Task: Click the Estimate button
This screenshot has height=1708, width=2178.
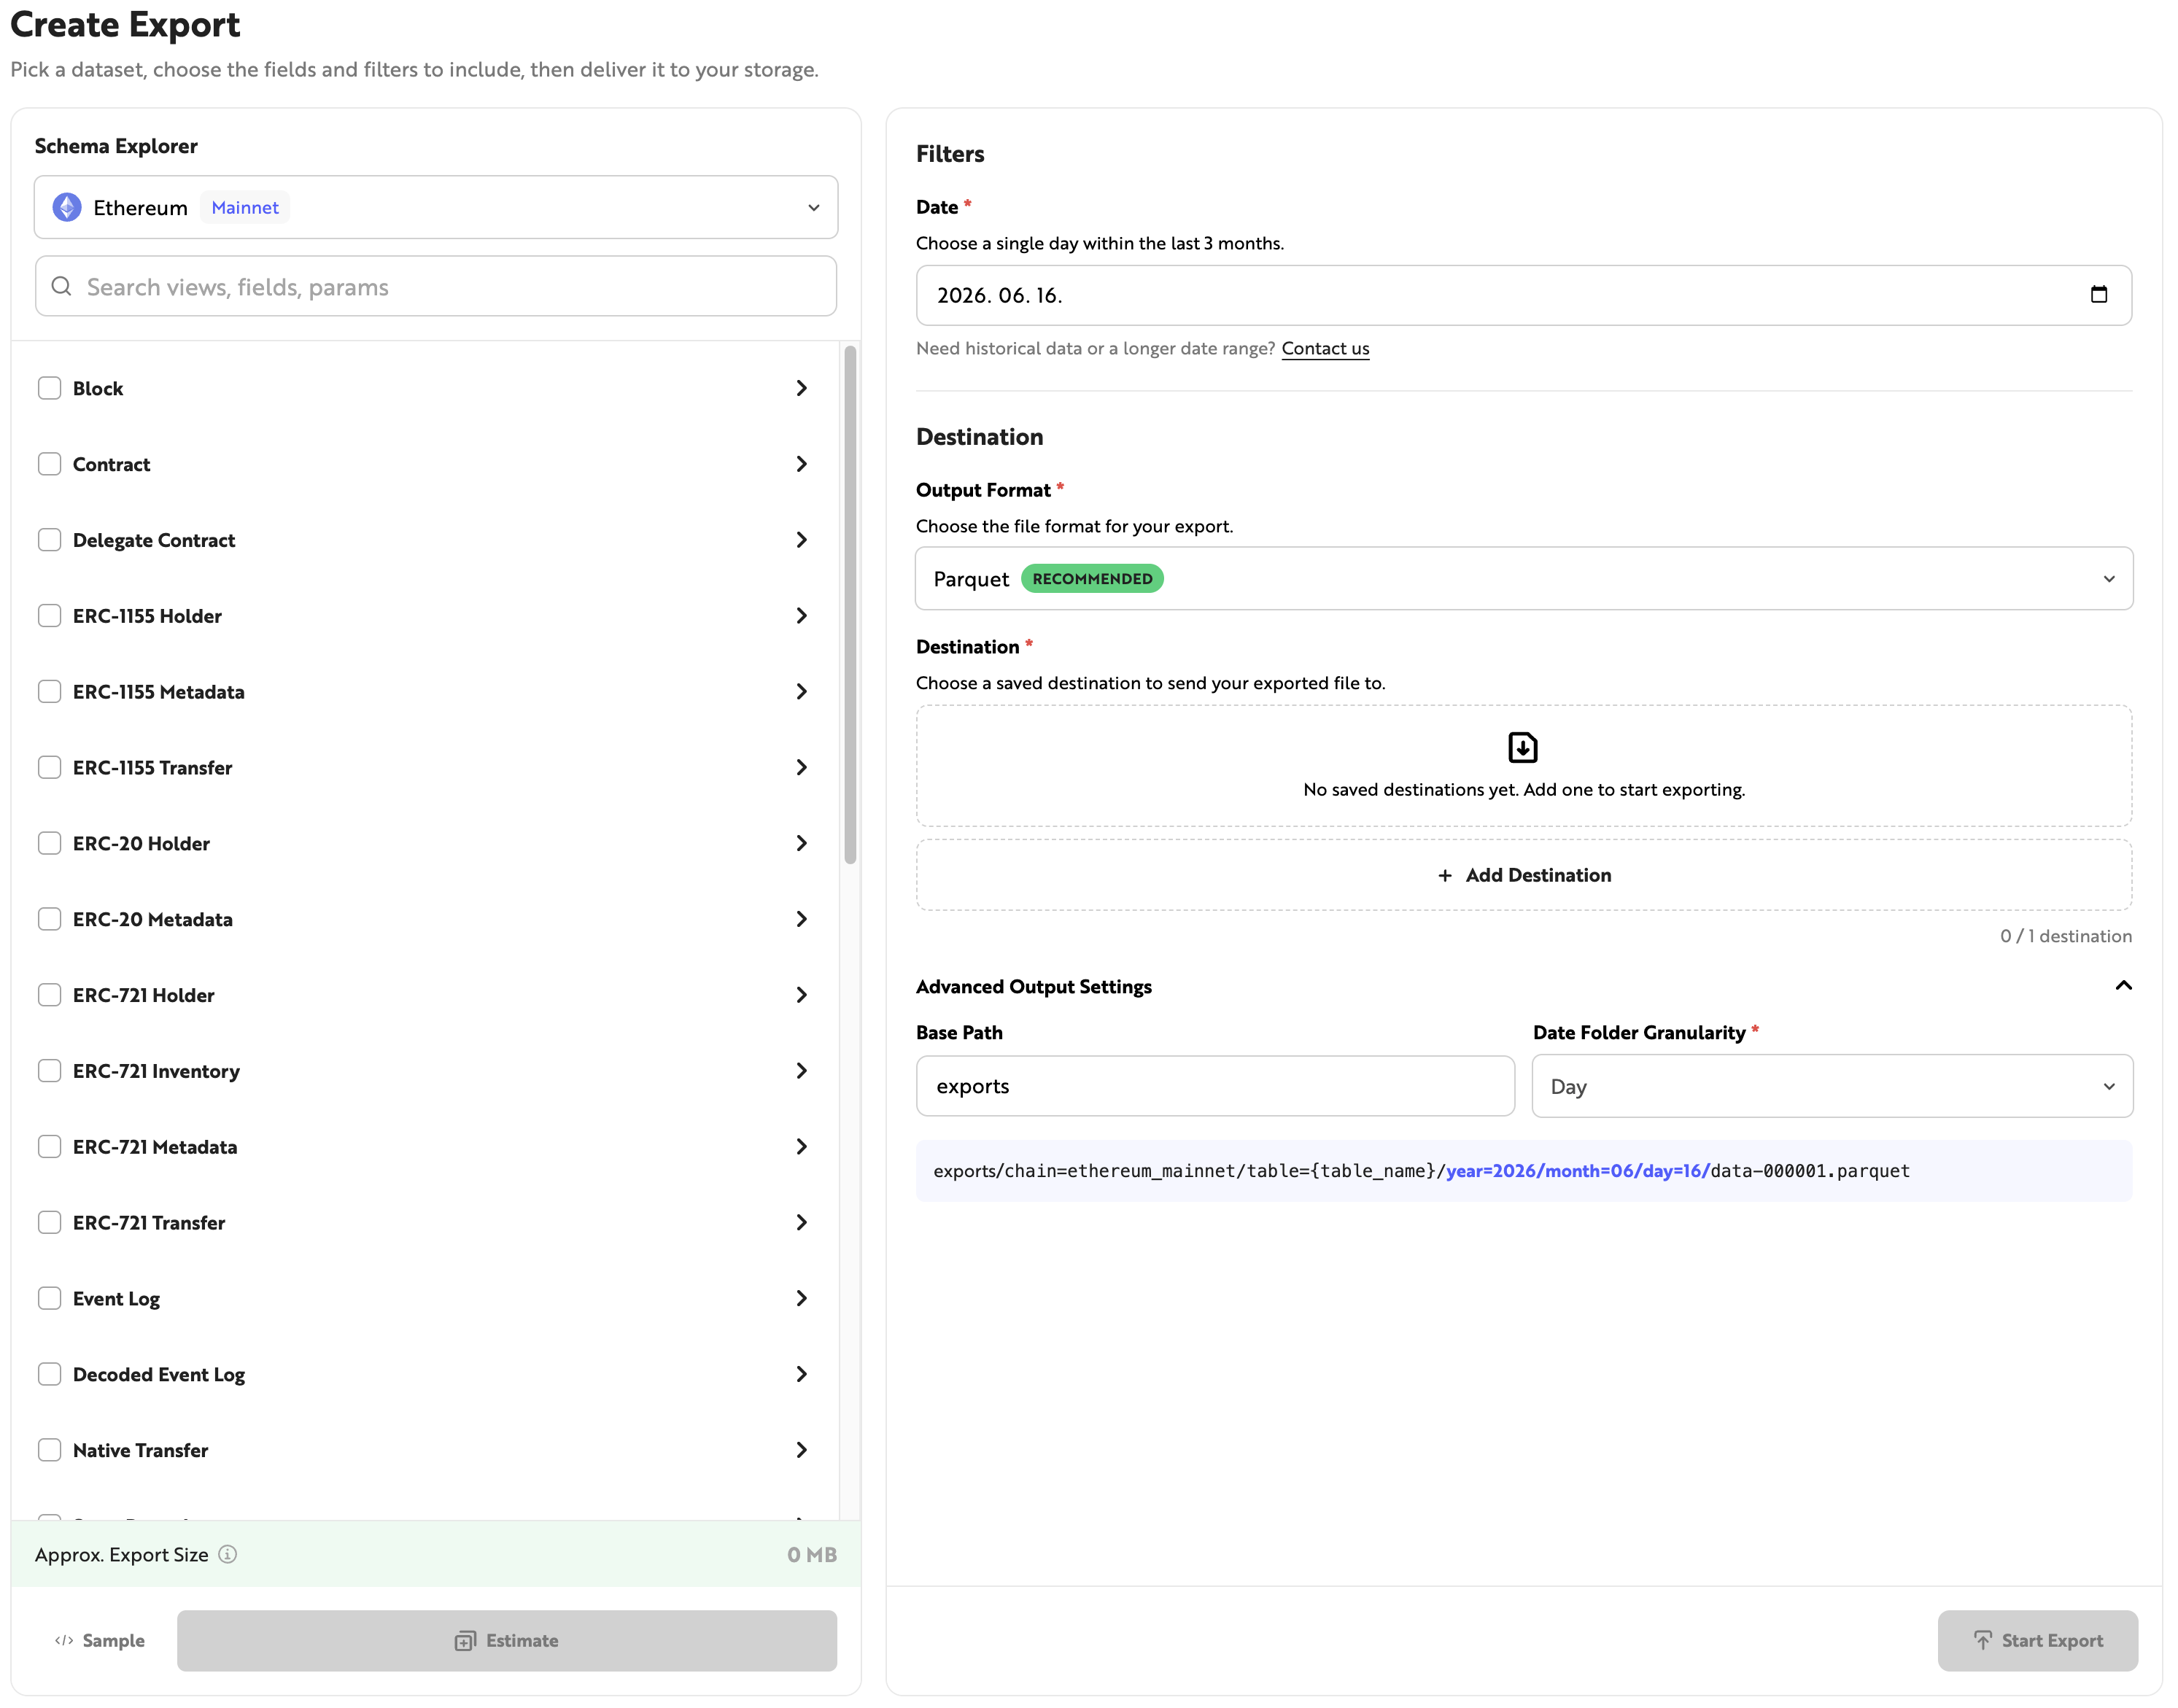Action: 507,1640
